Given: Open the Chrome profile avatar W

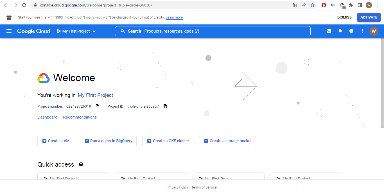Looking at the screenshot, I should tap(369, 5).
